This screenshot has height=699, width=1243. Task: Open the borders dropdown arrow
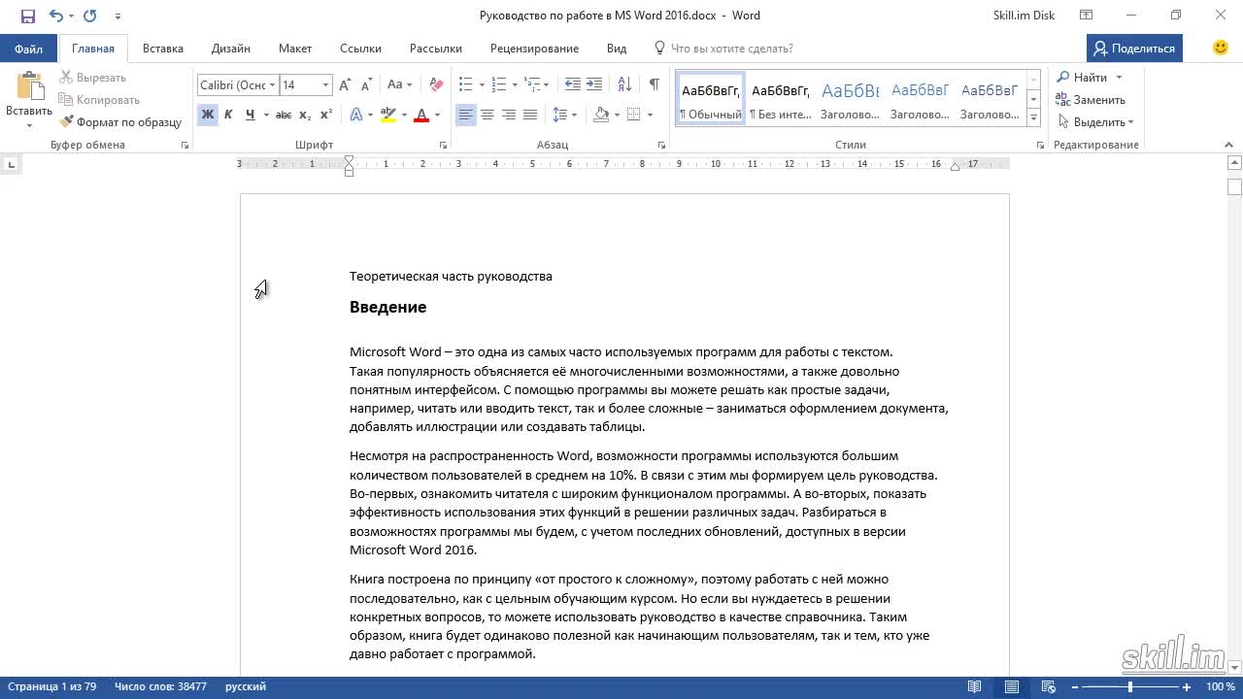coord(650,115)
